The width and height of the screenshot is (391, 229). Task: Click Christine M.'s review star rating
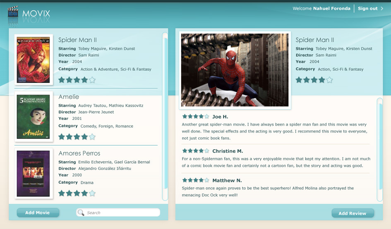196,151
